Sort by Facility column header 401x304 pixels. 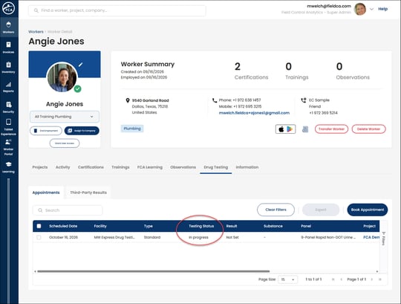(x=100, y=226)
